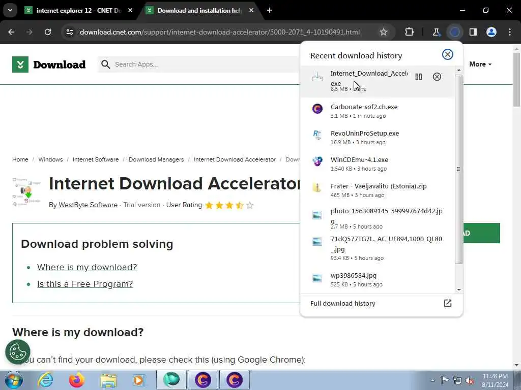Jump to Is this a Free Program?
Viewport: 521px width, 390px height.
tap(85, 284)
